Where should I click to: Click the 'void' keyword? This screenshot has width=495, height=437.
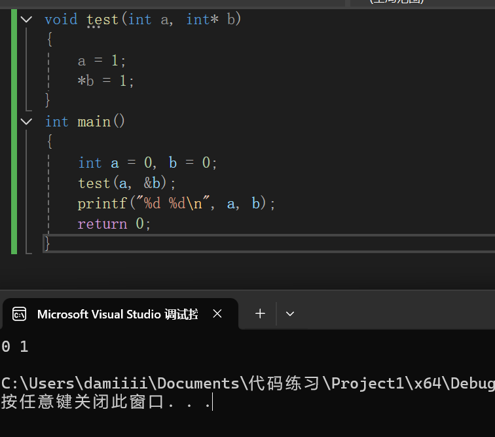tap(61, 20)
